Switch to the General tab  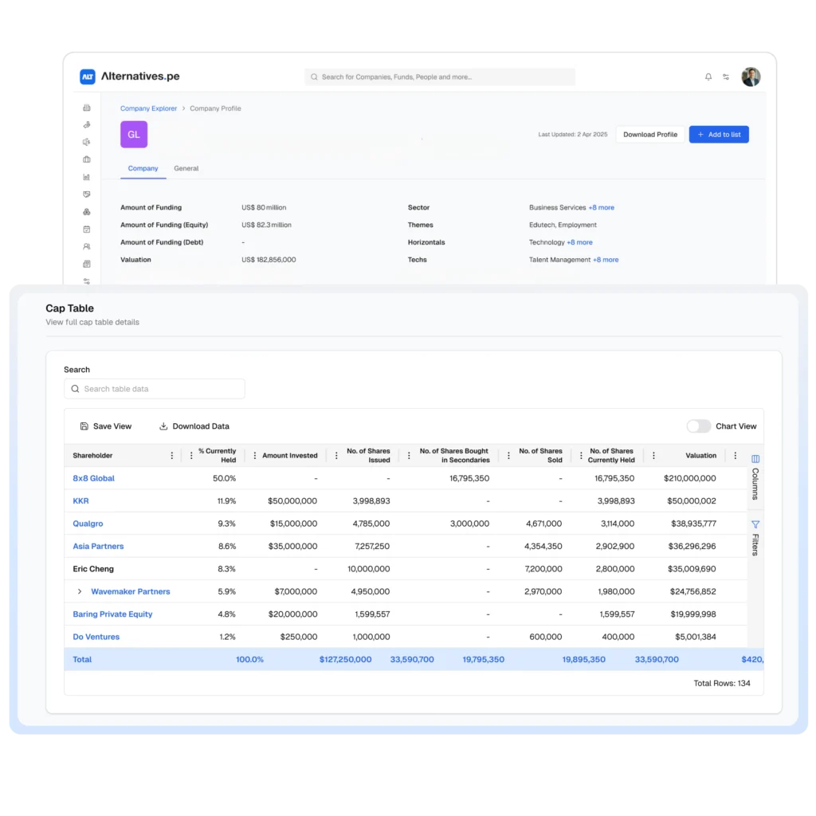coord(186,169)
